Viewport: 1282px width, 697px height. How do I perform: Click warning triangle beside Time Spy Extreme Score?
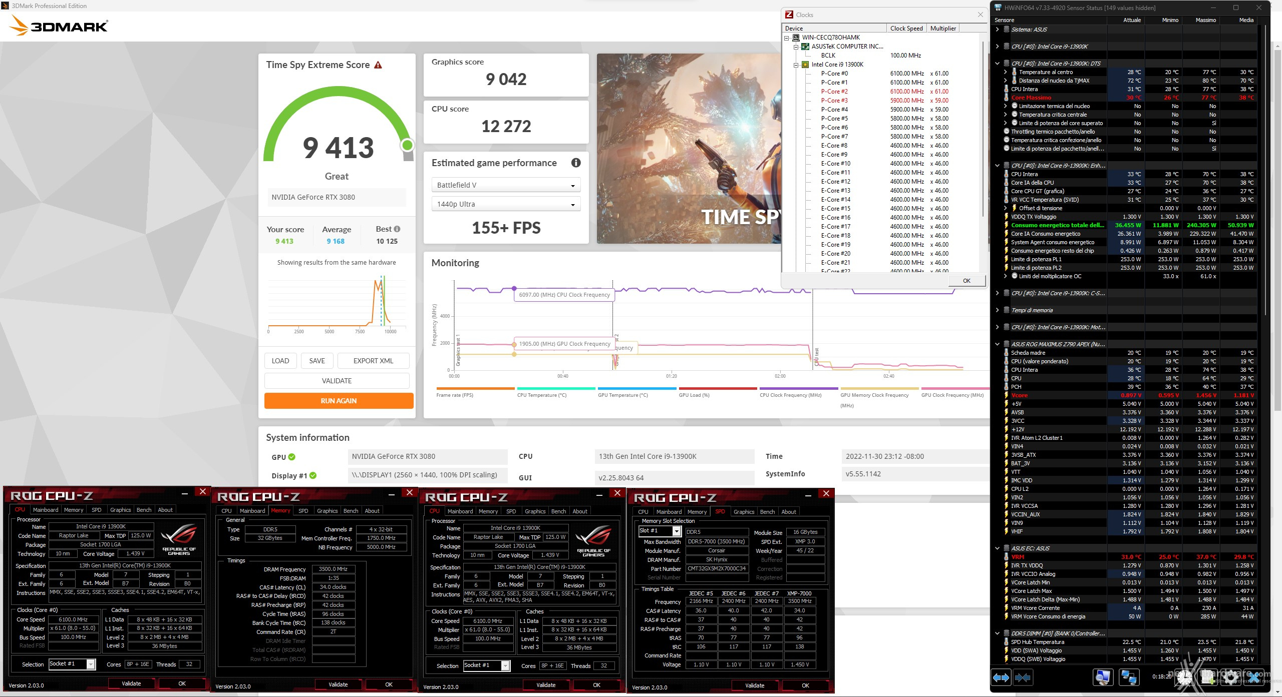378,65
